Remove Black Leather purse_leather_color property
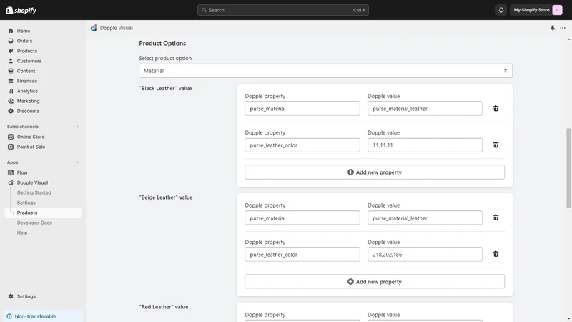Screen dimensions: 572x322 pos(495,145)
